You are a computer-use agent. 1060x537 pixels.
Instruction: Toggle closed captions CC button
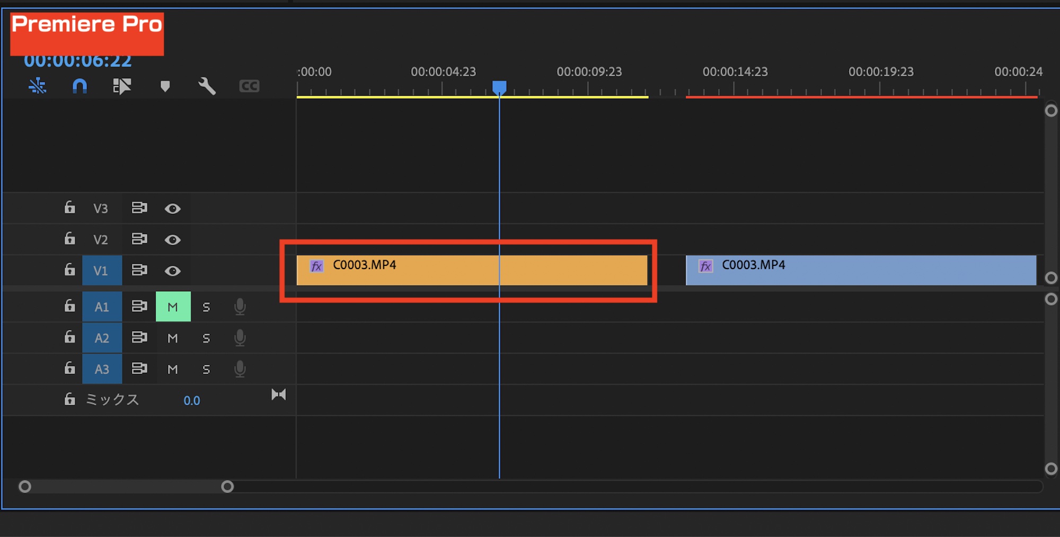(249, 86)
